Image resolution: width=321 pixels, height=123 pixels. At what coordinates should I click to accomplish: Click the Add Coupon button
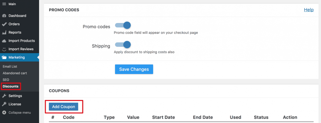(64, 107)
